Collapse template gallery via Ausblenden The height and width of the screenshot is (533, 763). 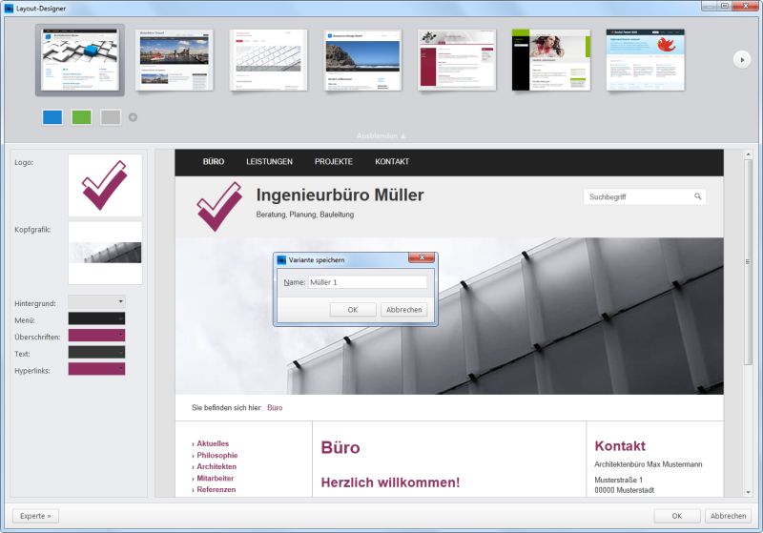(x=381, y=136)
